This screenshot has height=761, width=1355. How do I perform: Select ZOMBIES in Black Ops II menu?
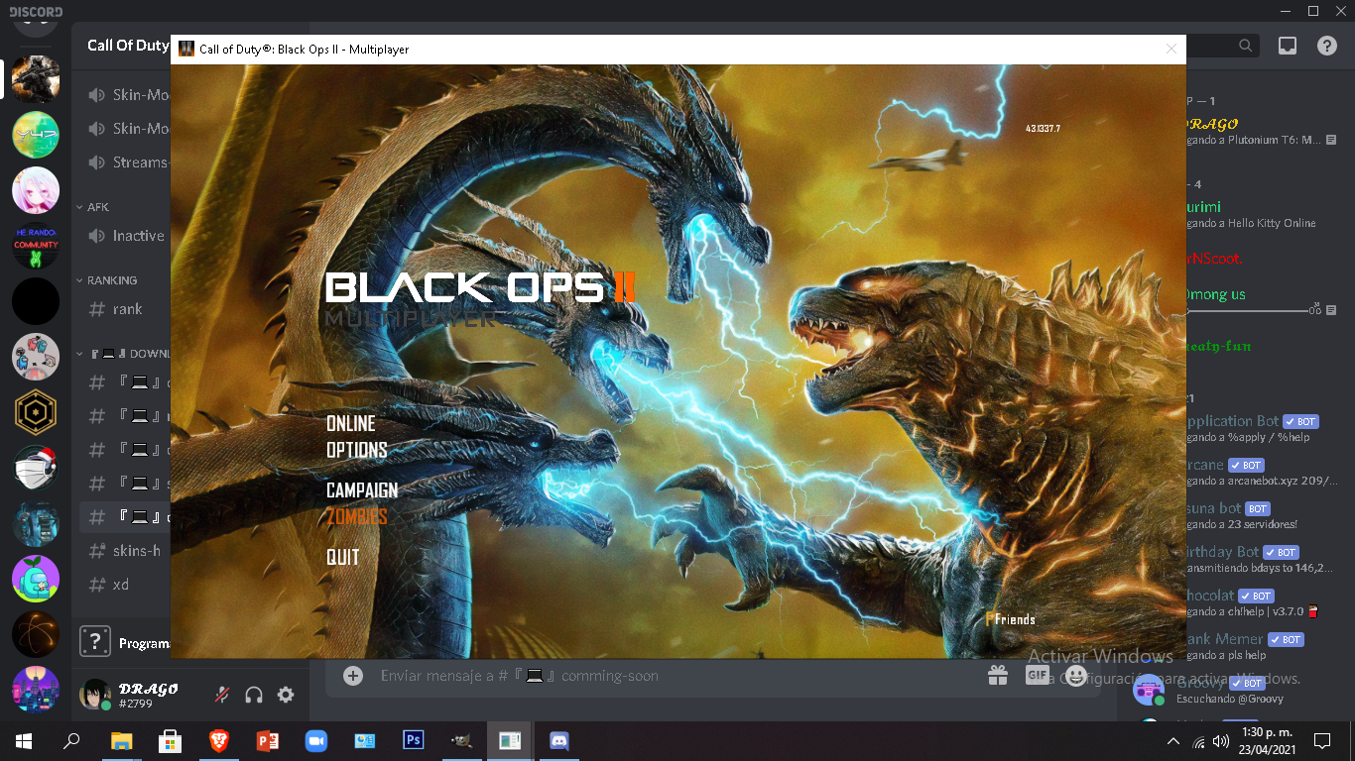[357, 516]
